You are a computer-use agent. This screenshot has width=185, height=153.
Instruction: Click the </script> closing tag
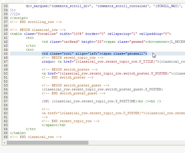tap(19, 18)
